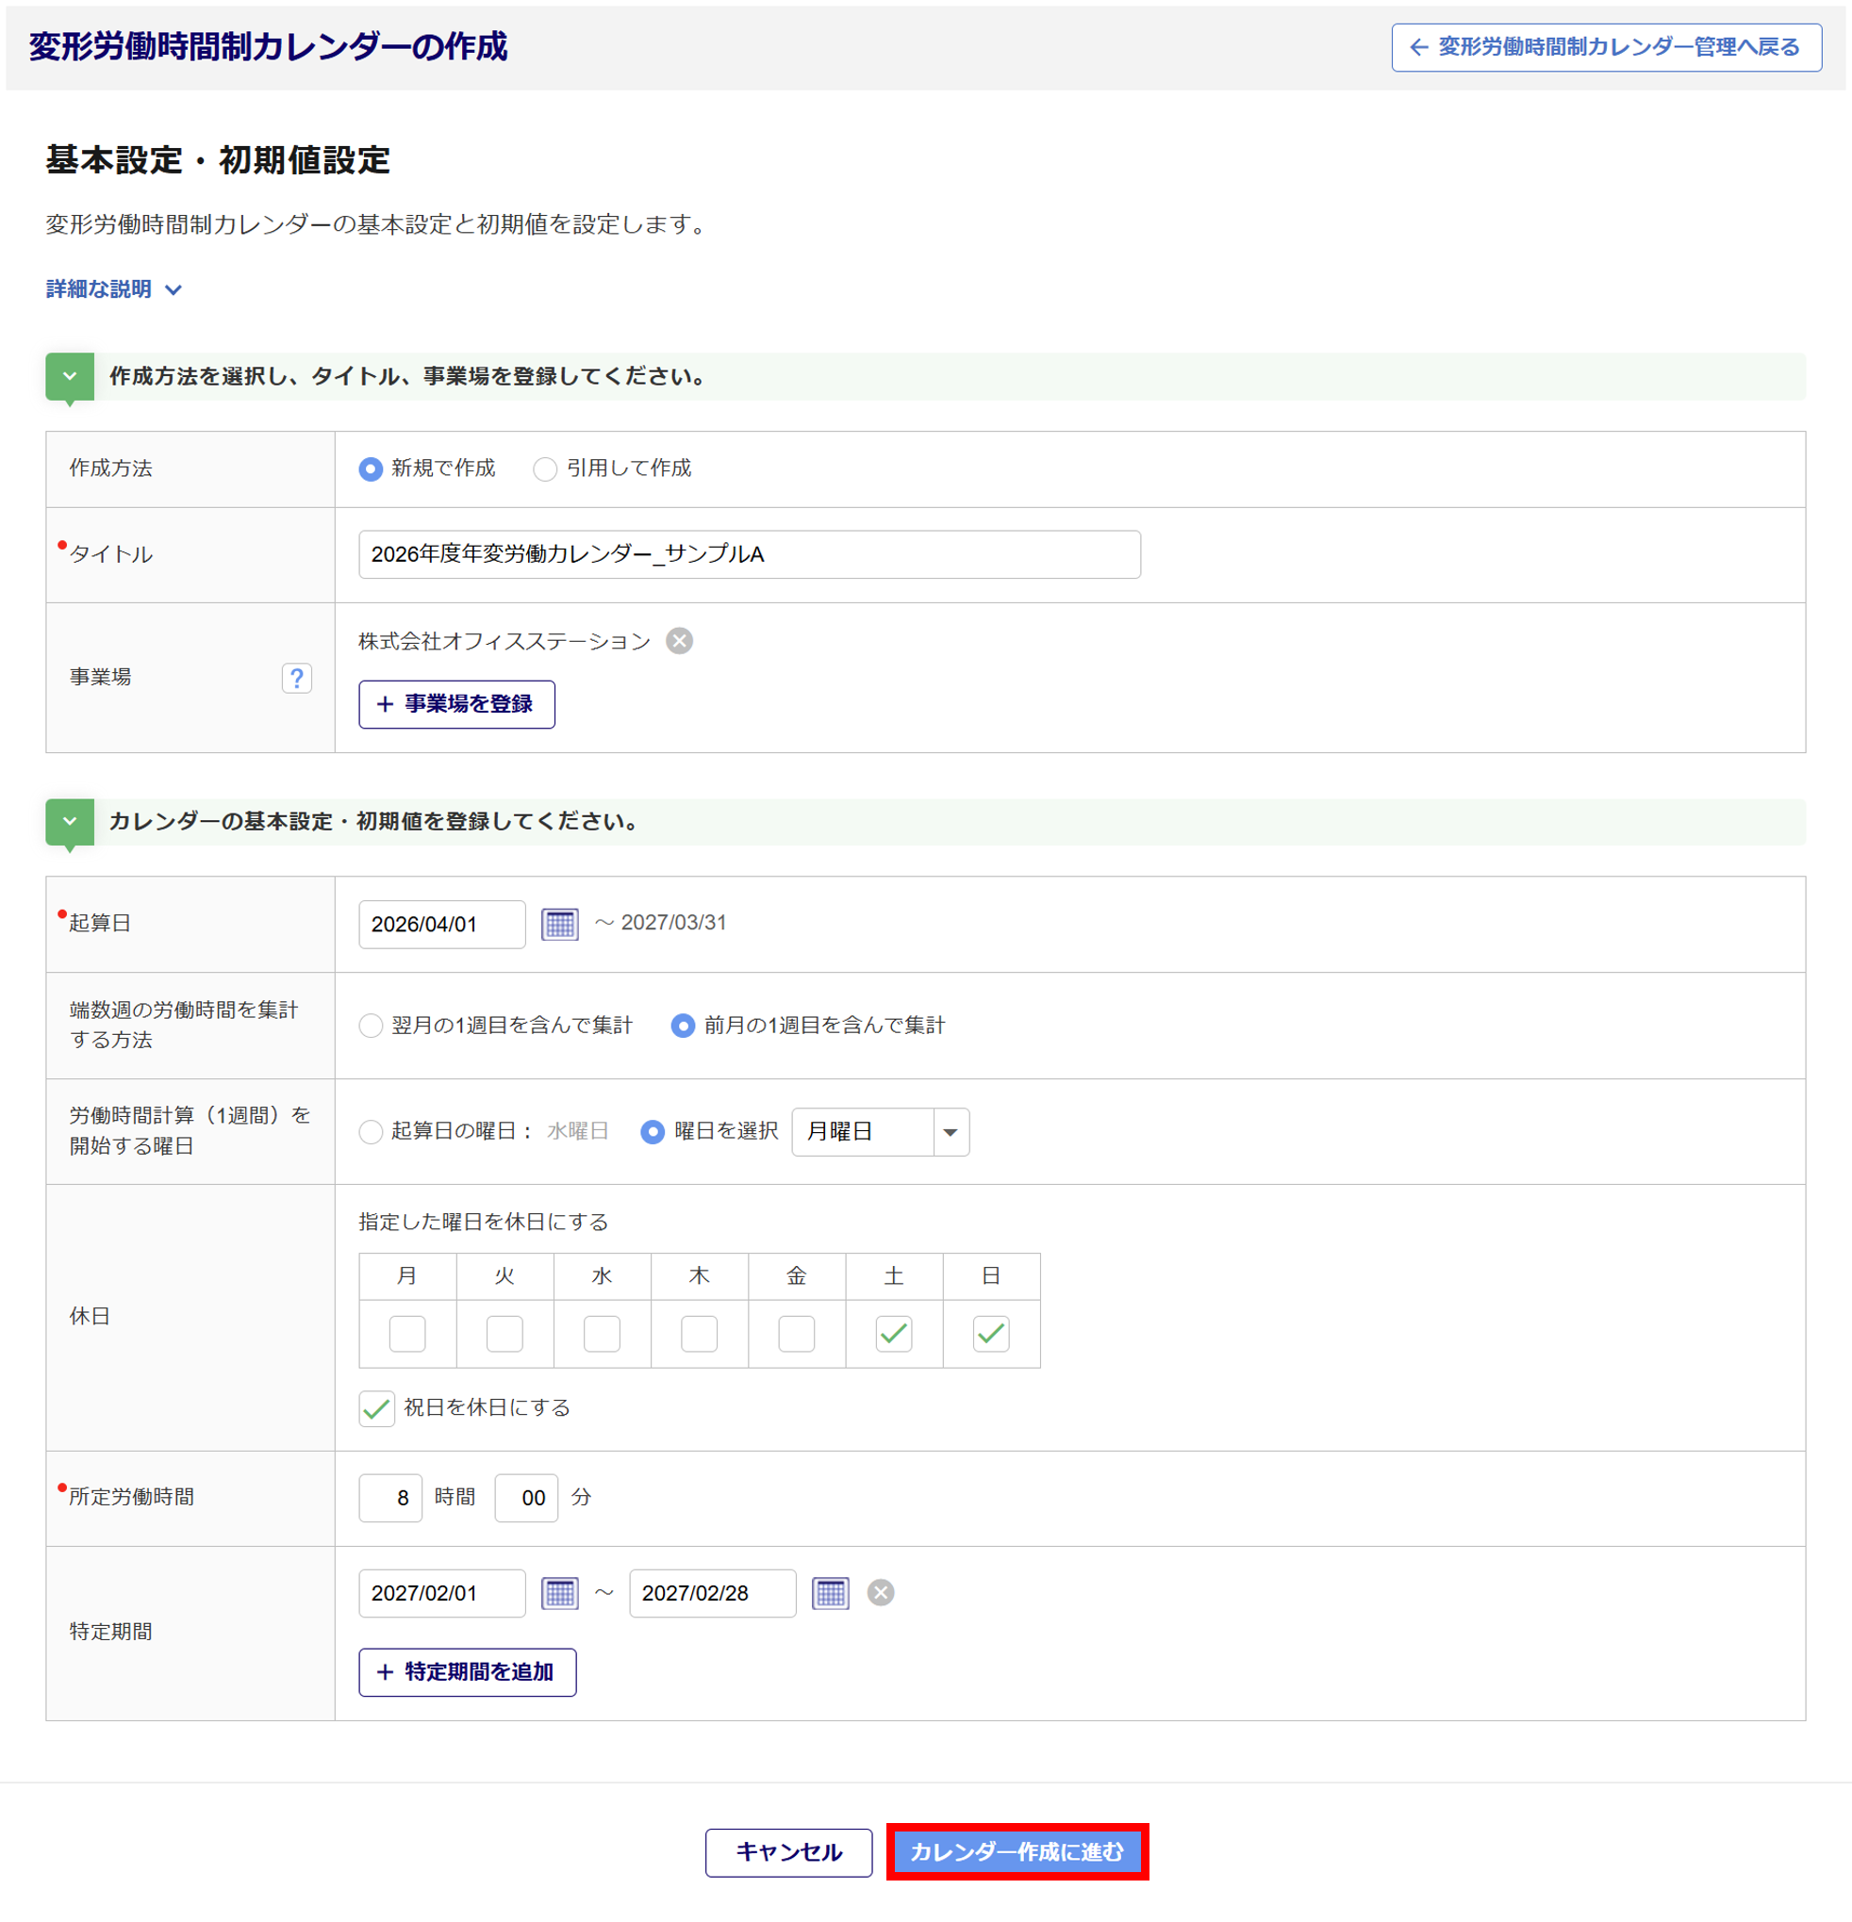Toggle 祝日を休日にする checkbox
This screenshot has width=1852, height=1922.
click(x=376, y=1408)
